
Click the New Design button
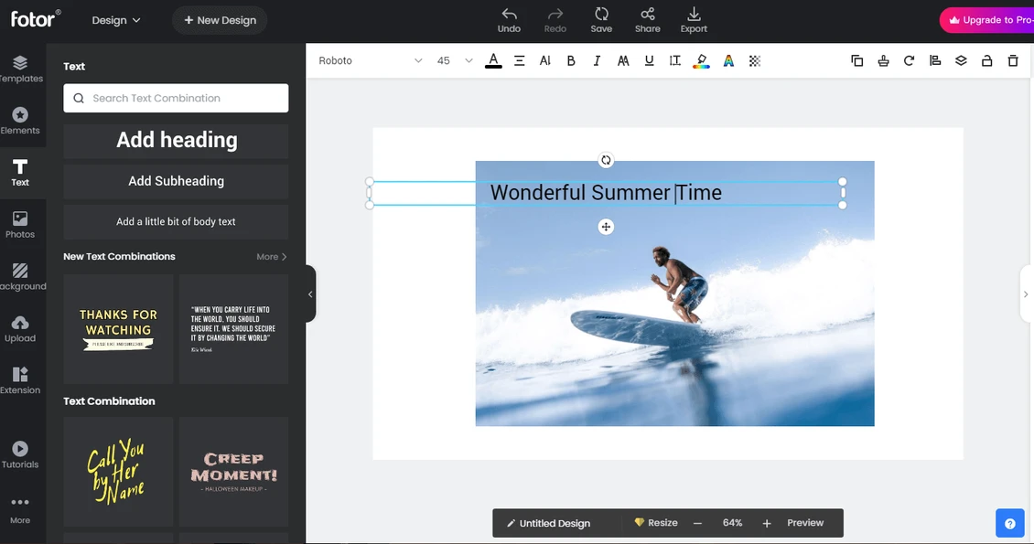point(220,20)
